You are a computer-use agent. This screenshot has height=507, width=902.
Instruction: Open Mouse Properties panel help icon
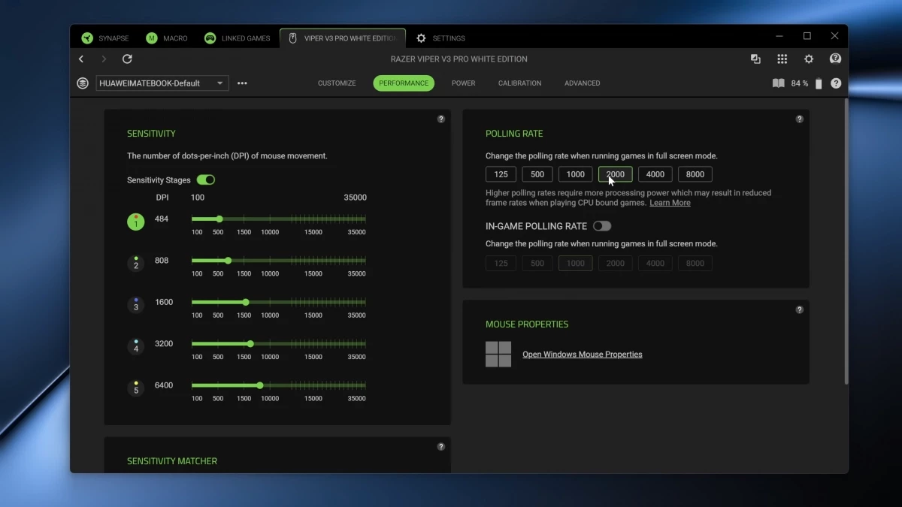coord(799,309)
